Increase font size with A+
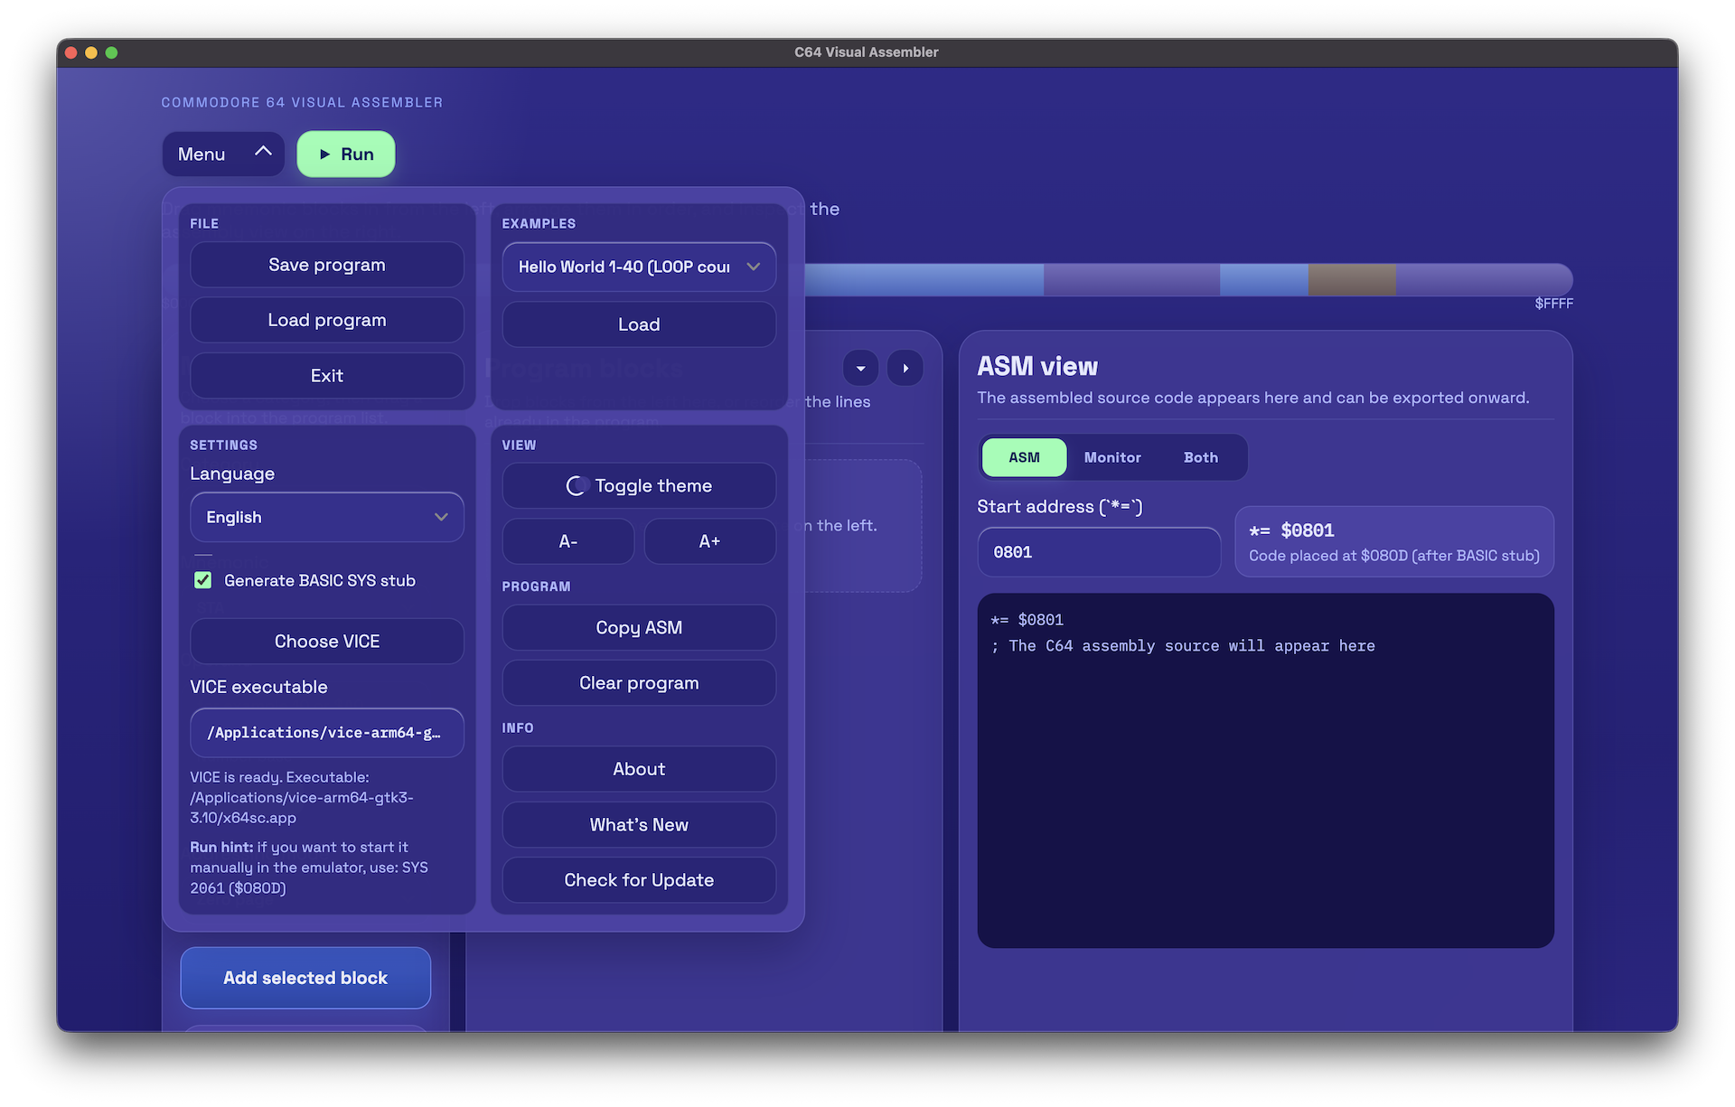 [709, 541]
